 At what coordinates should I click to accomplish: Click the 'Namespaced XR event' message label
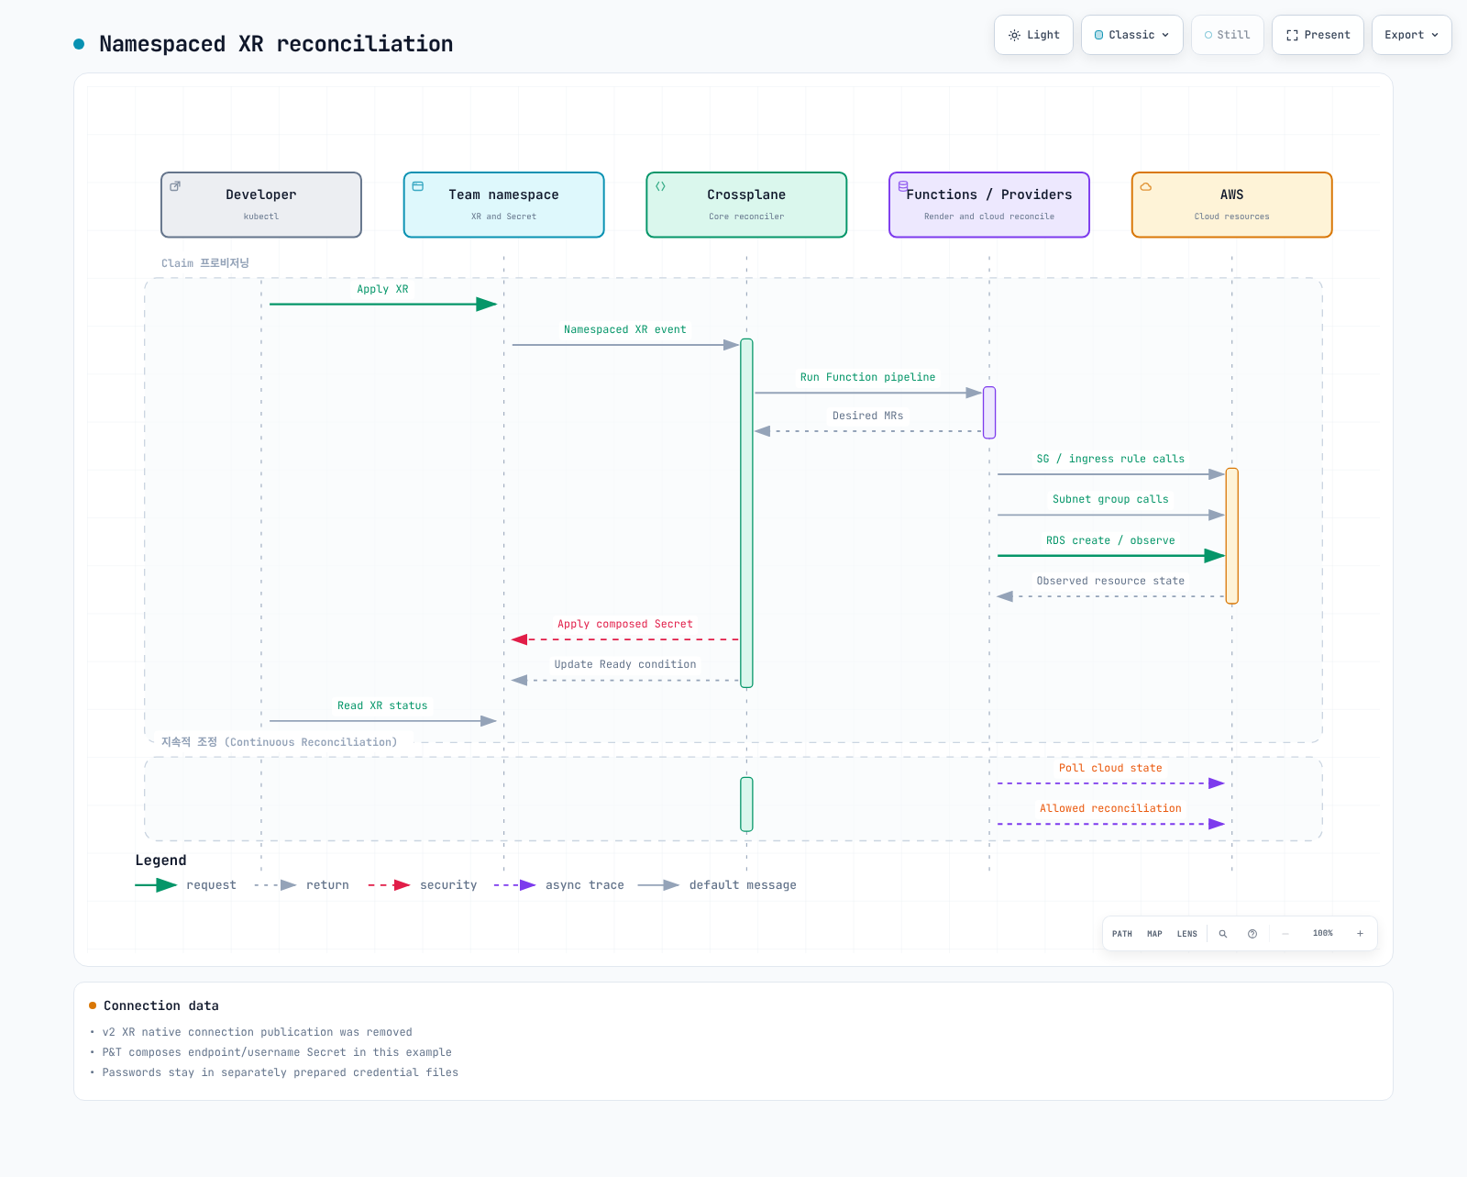pyautogui.click(x=625, y=329)
